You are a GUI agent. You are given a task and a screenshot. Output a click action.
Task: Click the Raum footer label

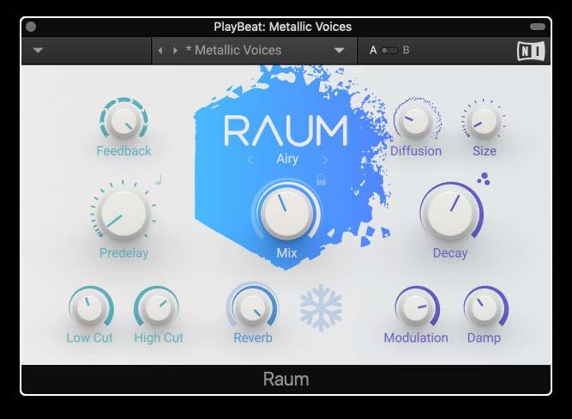286,380
